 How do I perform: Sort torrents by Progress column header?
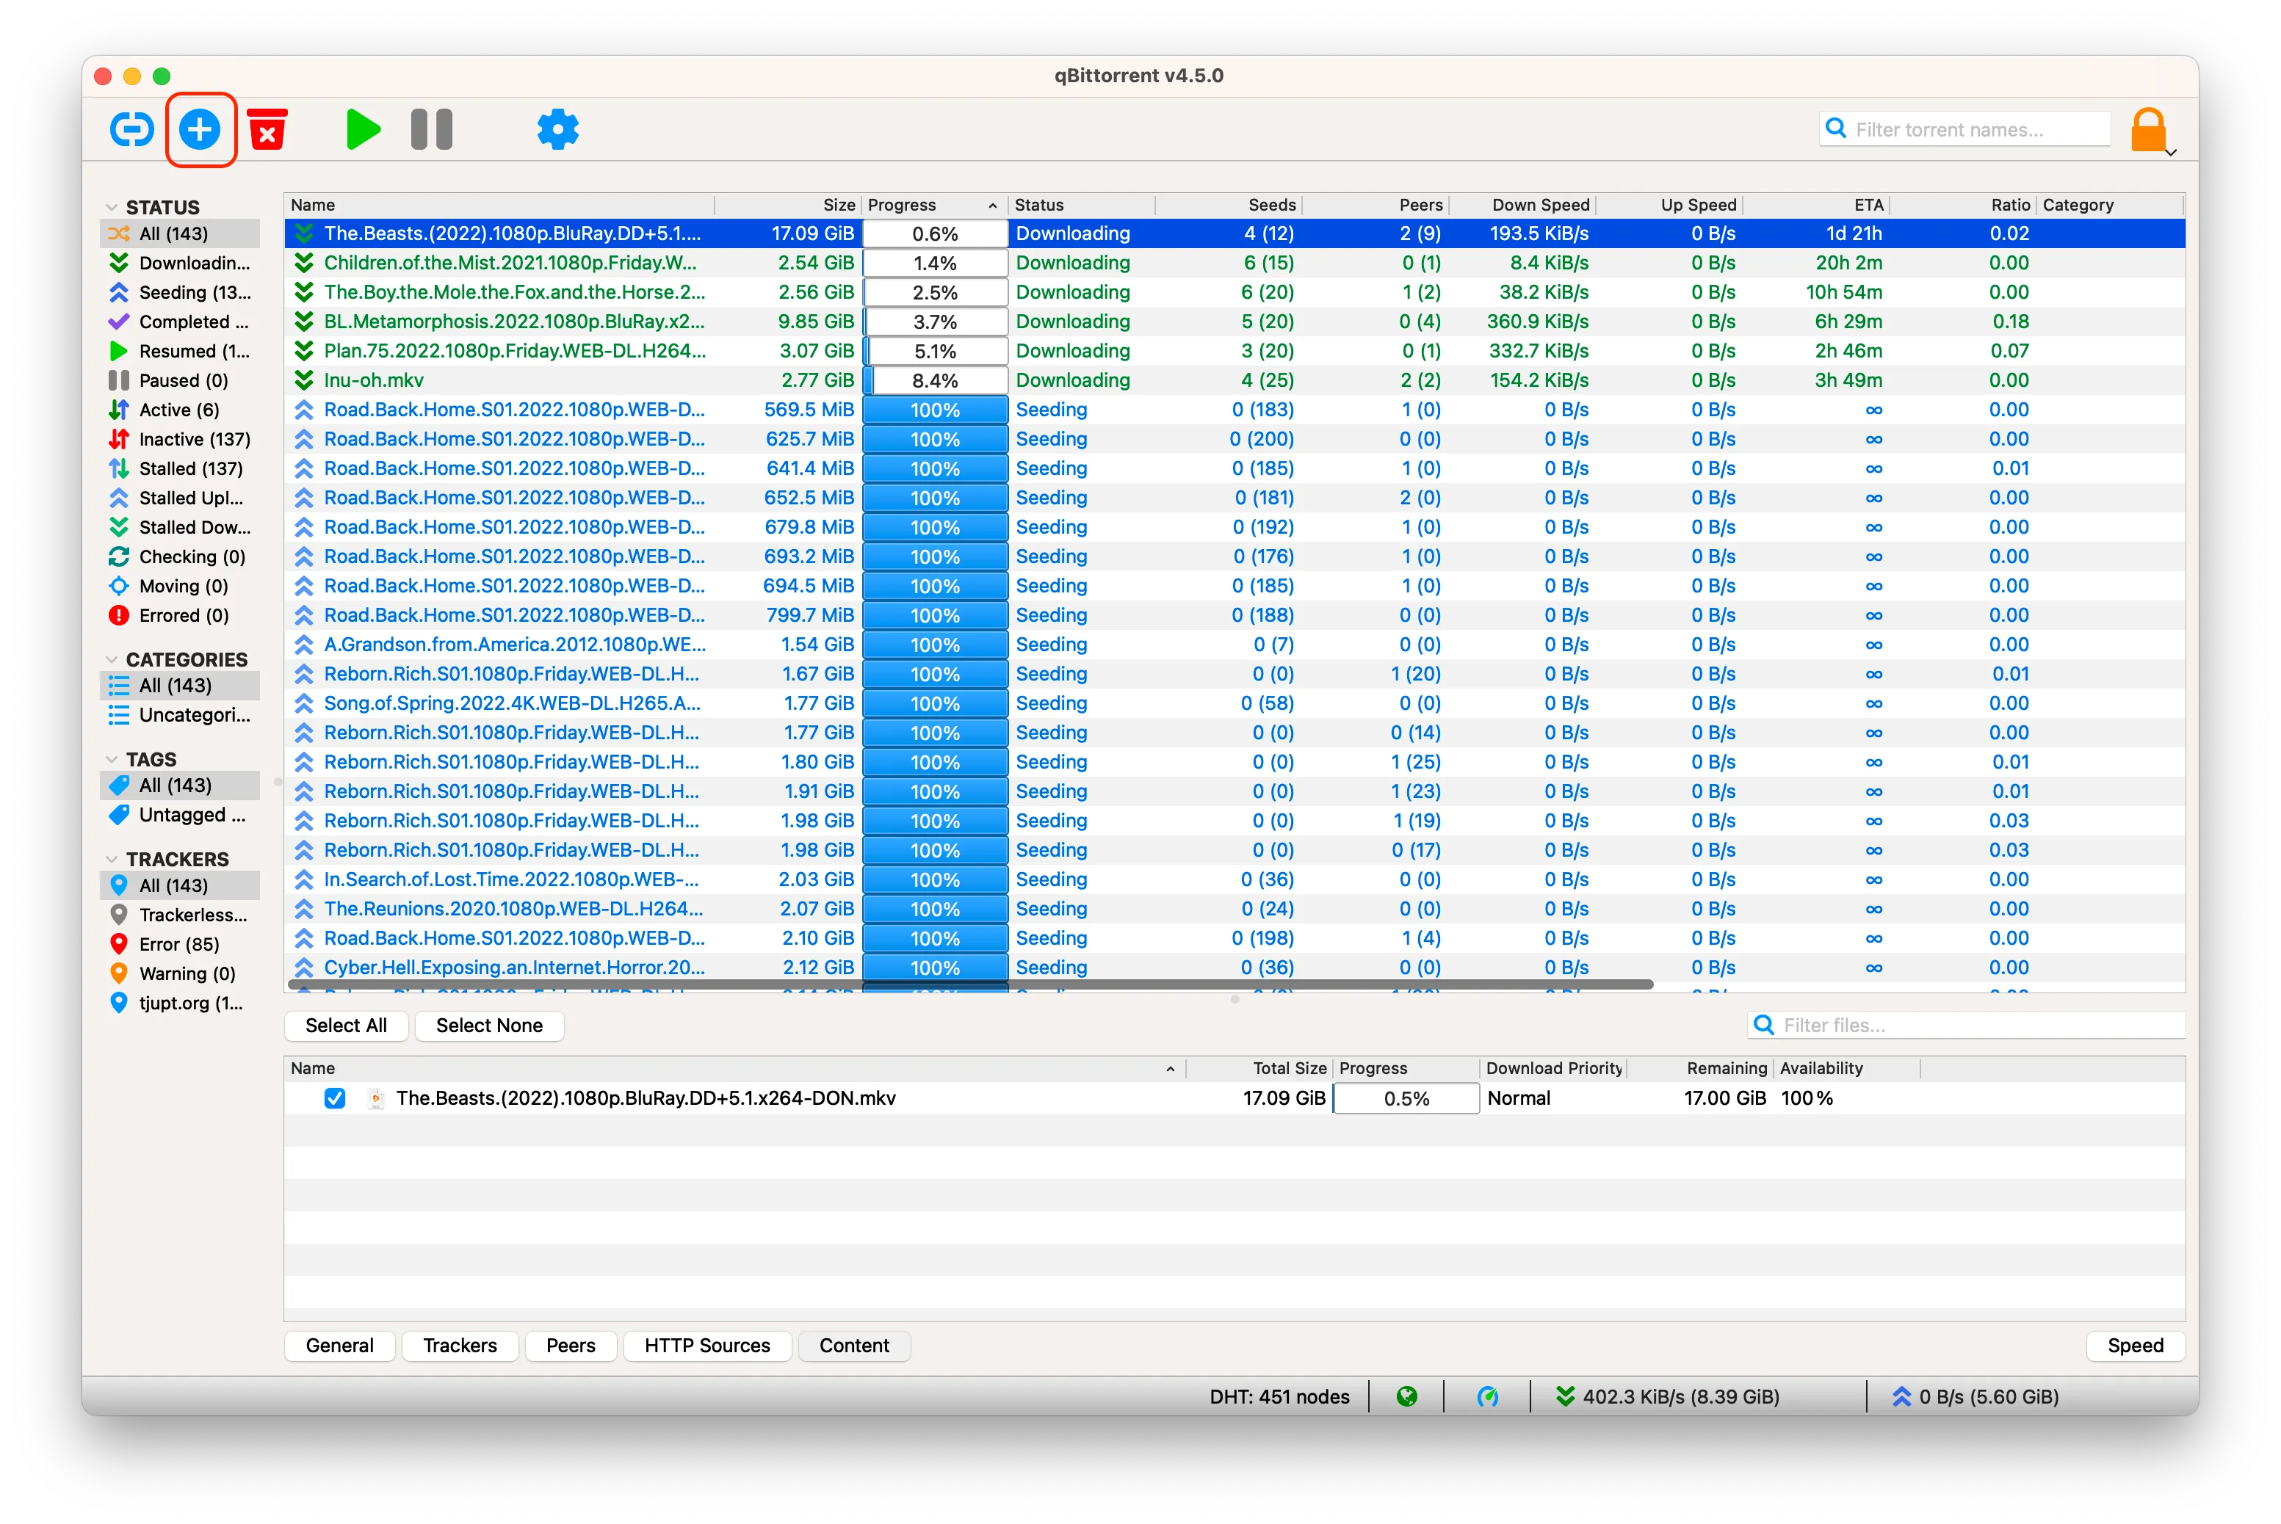tap(933, 205)
